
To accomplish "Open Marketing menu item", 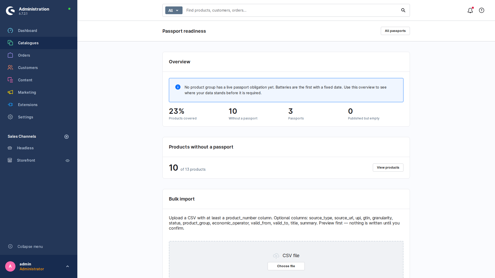I will pos(39,92).
